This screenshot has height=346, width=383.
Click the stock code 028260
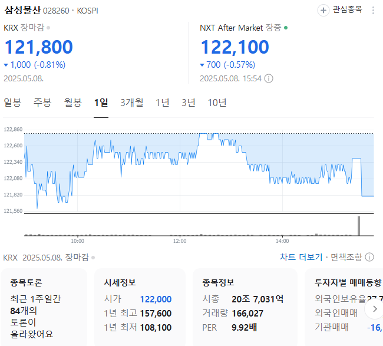(56, 11)
